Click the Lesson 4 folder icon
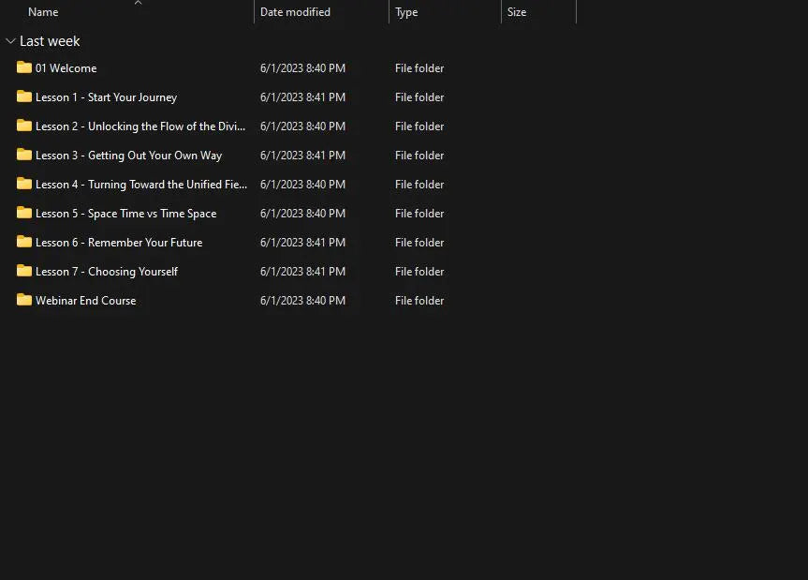The image size is (808, 580). click(24, 184)
